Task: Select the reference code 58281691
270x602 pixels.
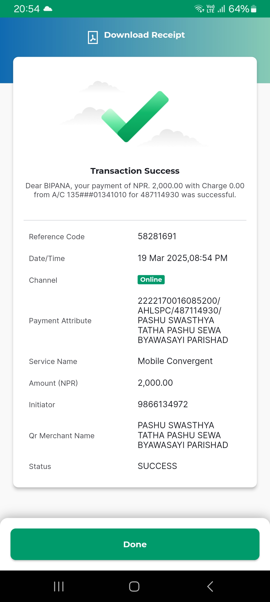Action: pos(157,236)
